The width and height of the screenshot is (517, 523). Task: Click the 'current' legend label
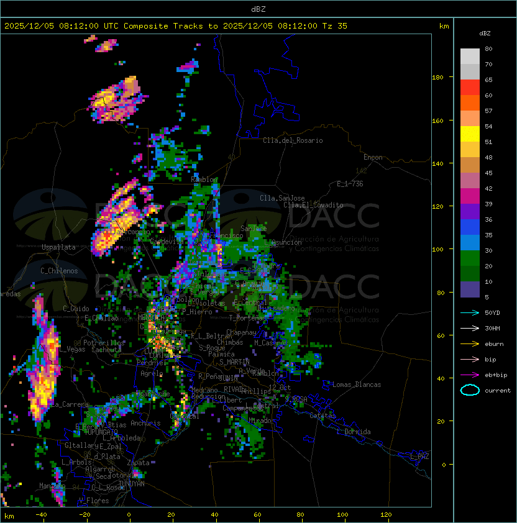point(498,391)
